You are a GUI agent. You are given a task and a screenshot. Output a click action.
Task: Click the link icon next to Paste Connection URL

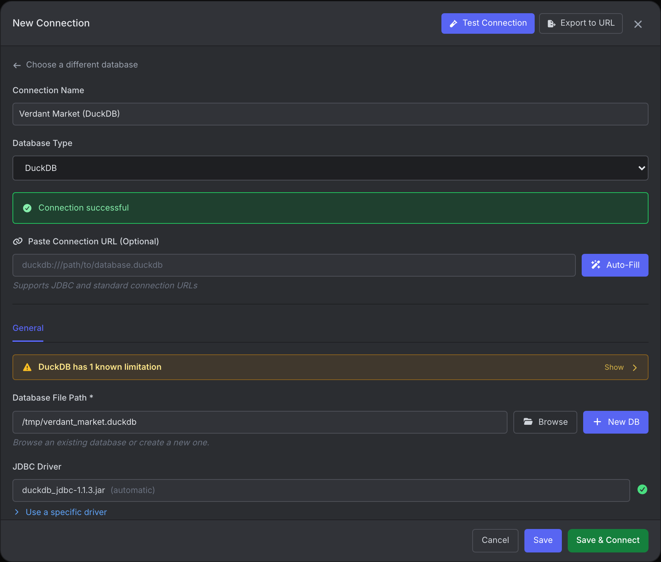point(18,241)
